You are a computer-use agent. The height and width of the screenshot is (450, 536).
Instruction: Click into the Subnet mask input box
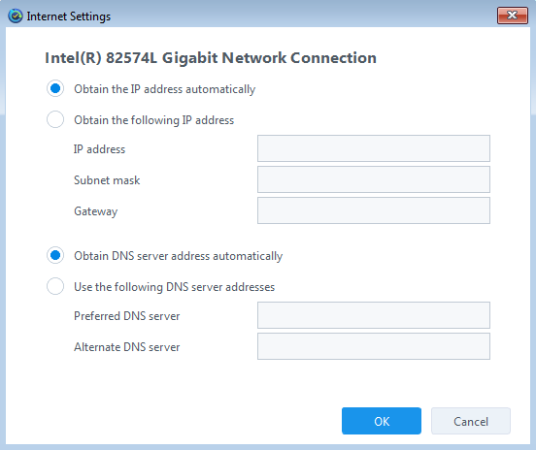[374, 179]
